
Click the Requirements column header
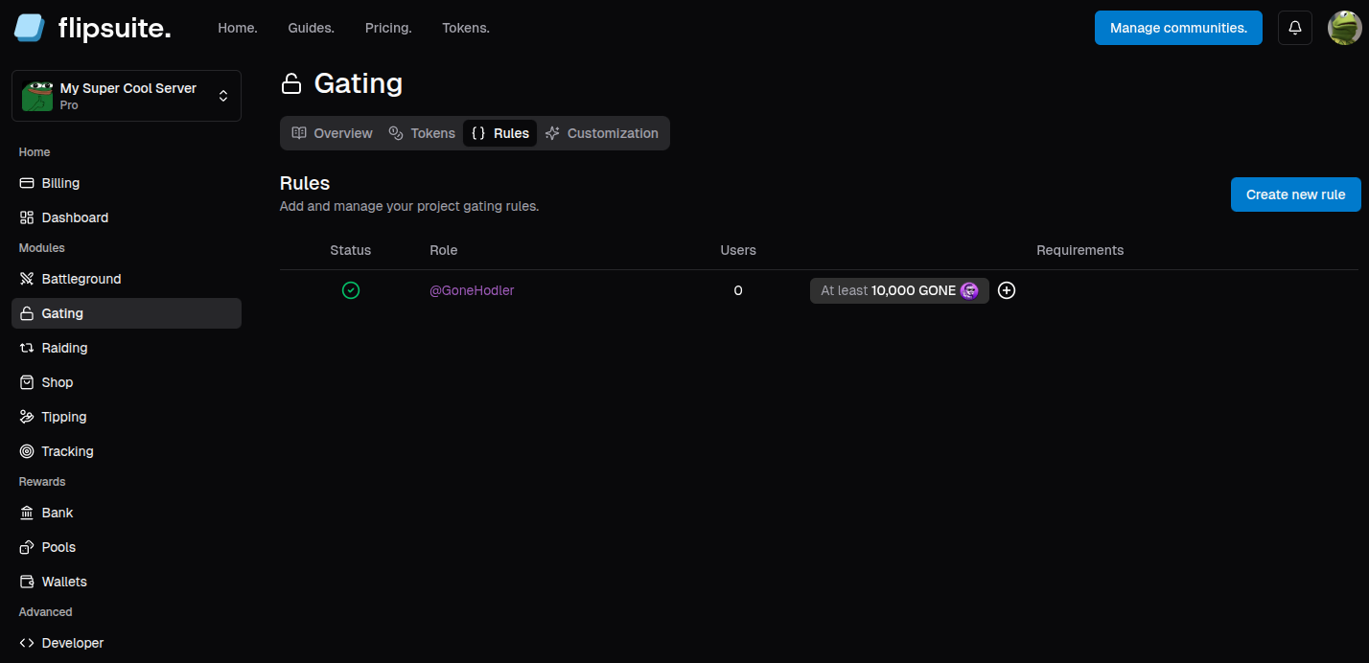(x=1079, y=250)
